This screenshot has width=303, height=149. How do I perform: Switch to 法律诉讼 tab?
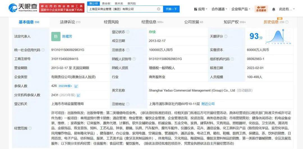click(70, 22)
